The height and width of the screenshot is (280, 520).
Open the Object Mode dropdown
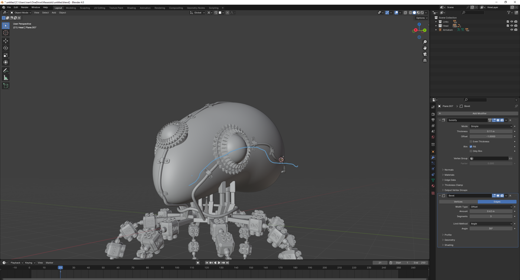(21, 13)
